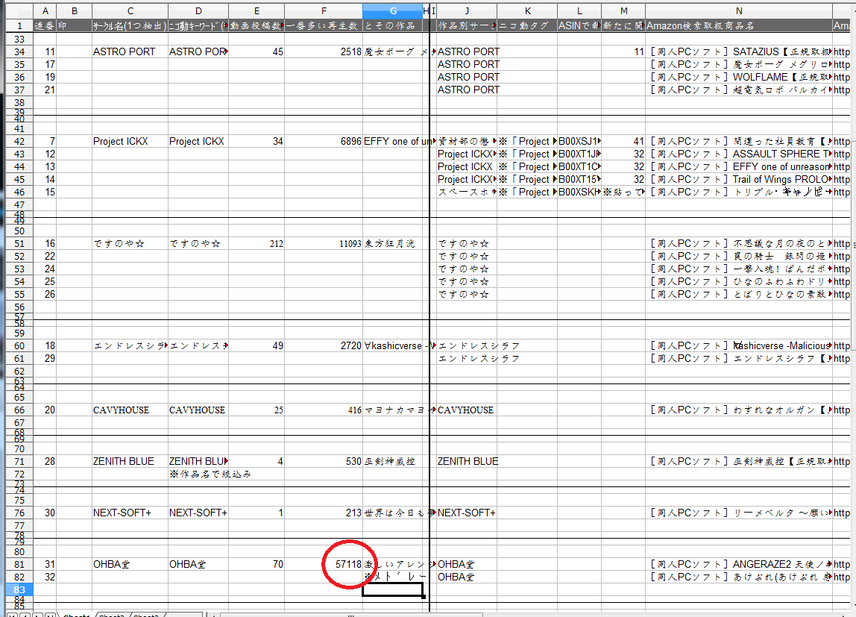Screen dimensions: 856x617
Task: Click the cell containing 'ANGERAZE2'
Action: 739,564
